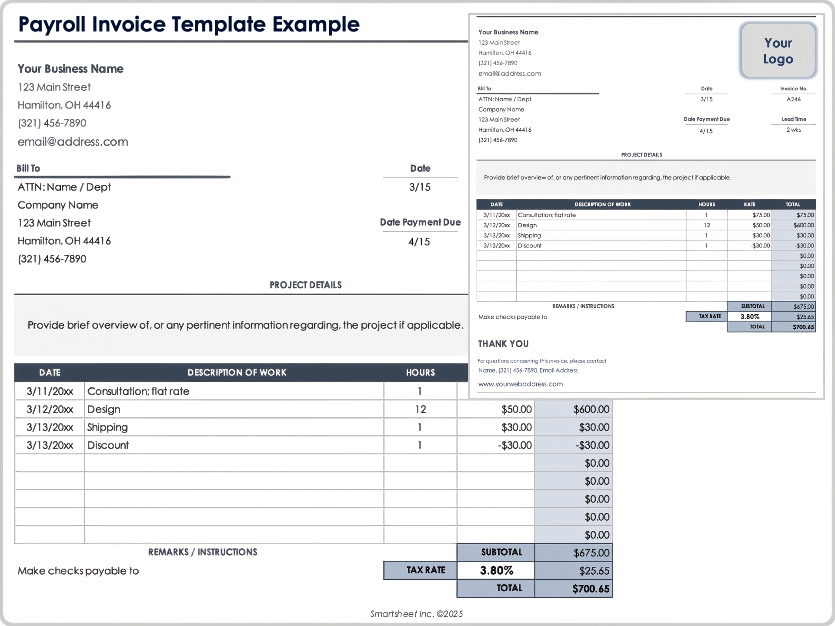Click the Date field showing 3/15
The image size is (835, 626).
[420, 187]
